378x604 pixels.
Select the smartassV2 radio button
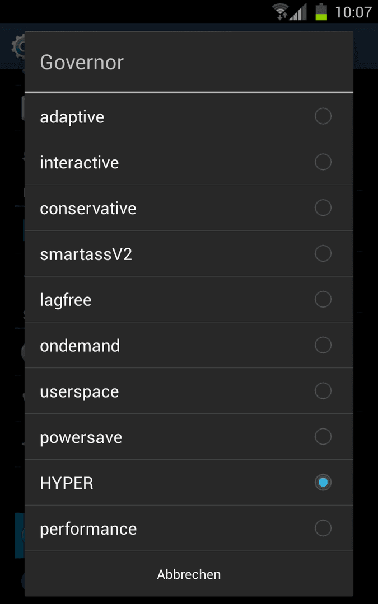pyautogui.click(x=323, y=253)
